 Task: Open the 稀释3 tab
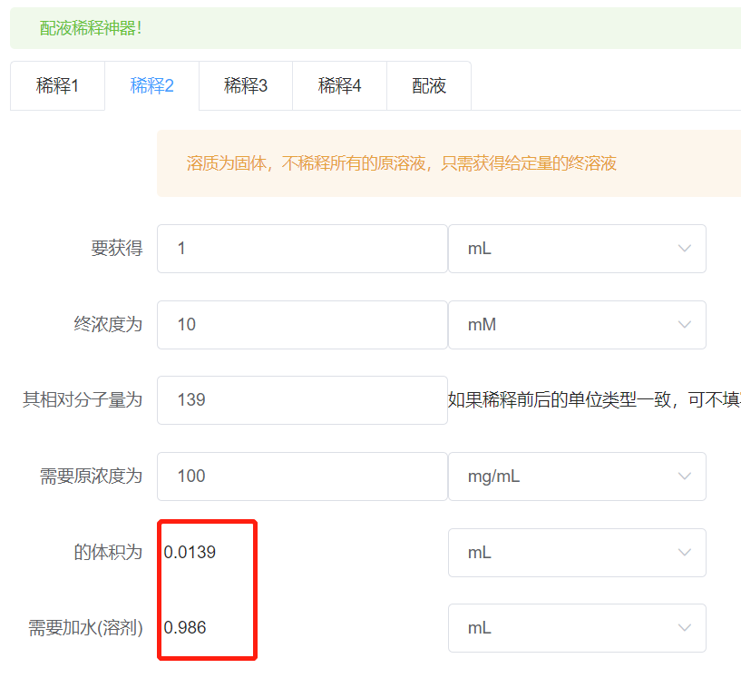246,86
